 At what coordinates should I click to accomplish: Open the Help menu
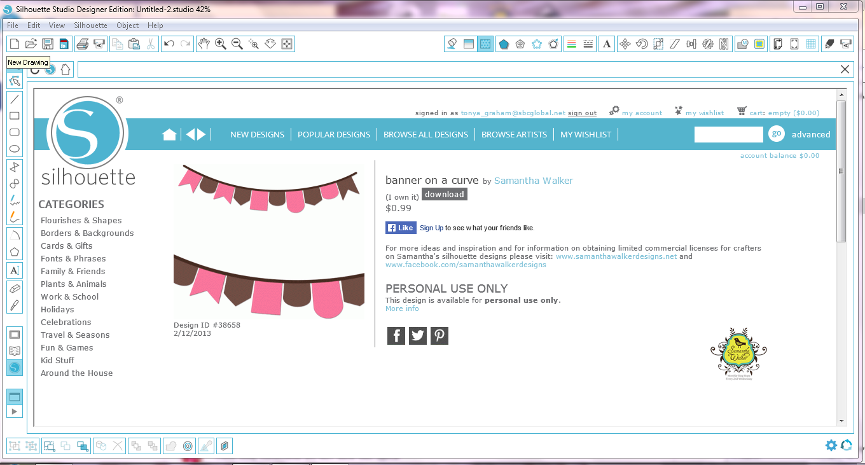[155, 25]
